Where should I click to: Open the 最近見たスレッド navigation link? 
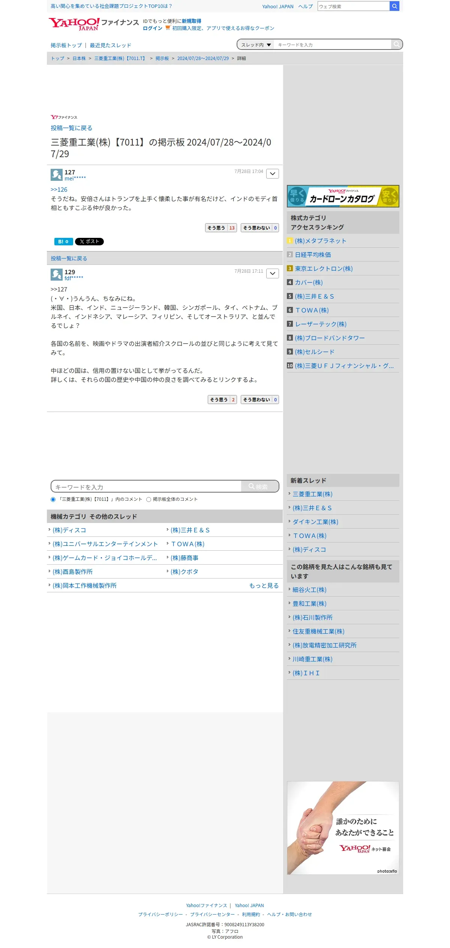point(110,45)
